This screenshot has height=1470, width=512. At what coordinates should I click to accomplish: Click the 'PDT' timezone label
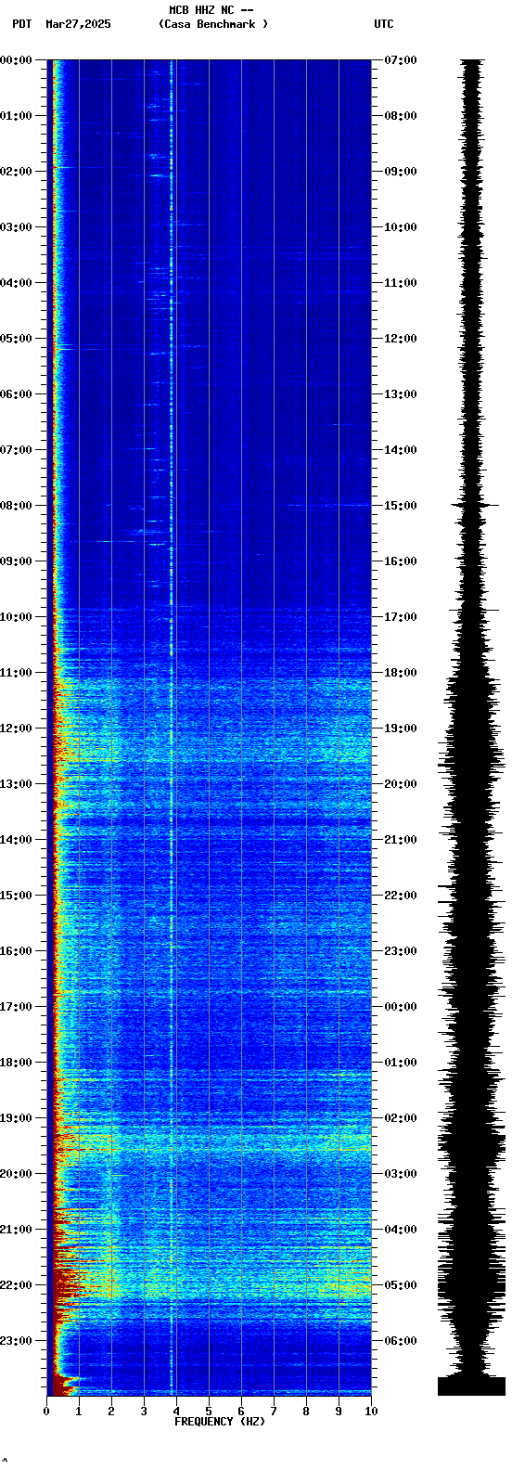pos(21,24)
